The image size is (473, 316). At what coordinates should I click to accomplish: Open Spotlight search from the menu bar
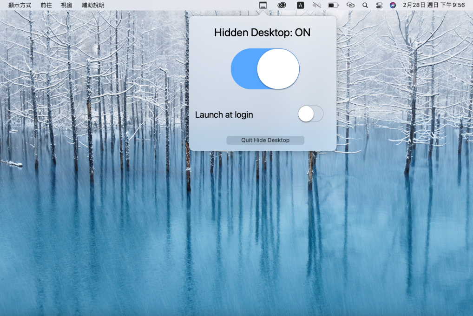365,5
